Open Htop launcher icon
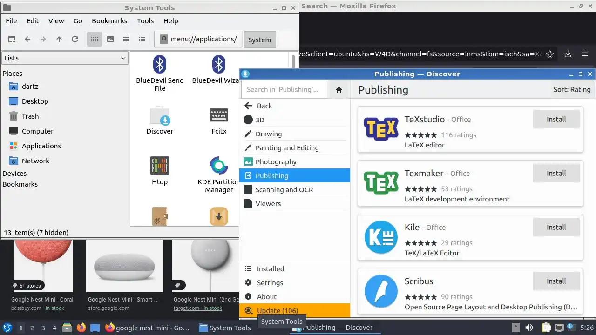 pos(160,171)
